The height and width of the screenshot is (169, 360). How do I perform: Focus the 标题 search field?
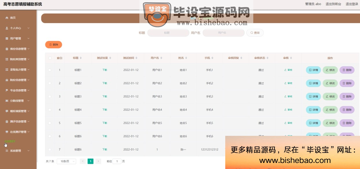168,33
